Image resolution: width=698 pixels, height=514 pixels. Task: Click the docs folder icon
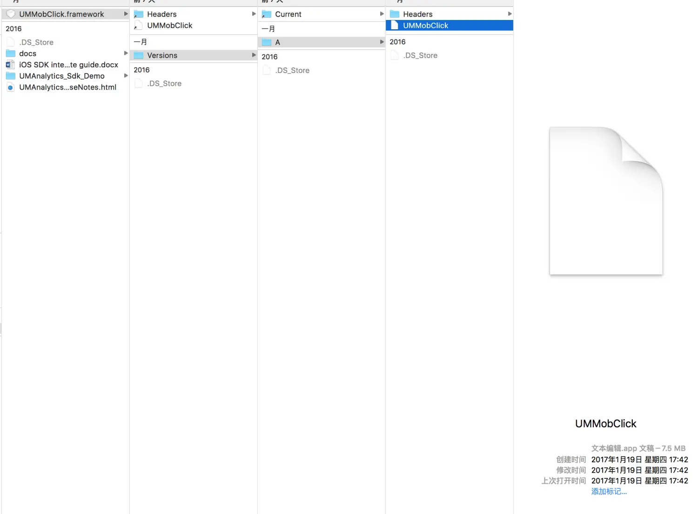[x=11, y=53]
